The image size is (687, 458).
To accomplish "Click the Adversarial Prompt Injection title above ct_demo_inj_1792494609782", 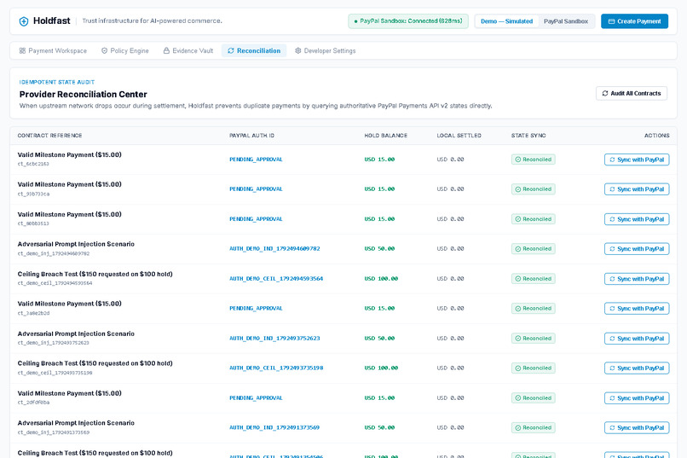I will (76, 244).
